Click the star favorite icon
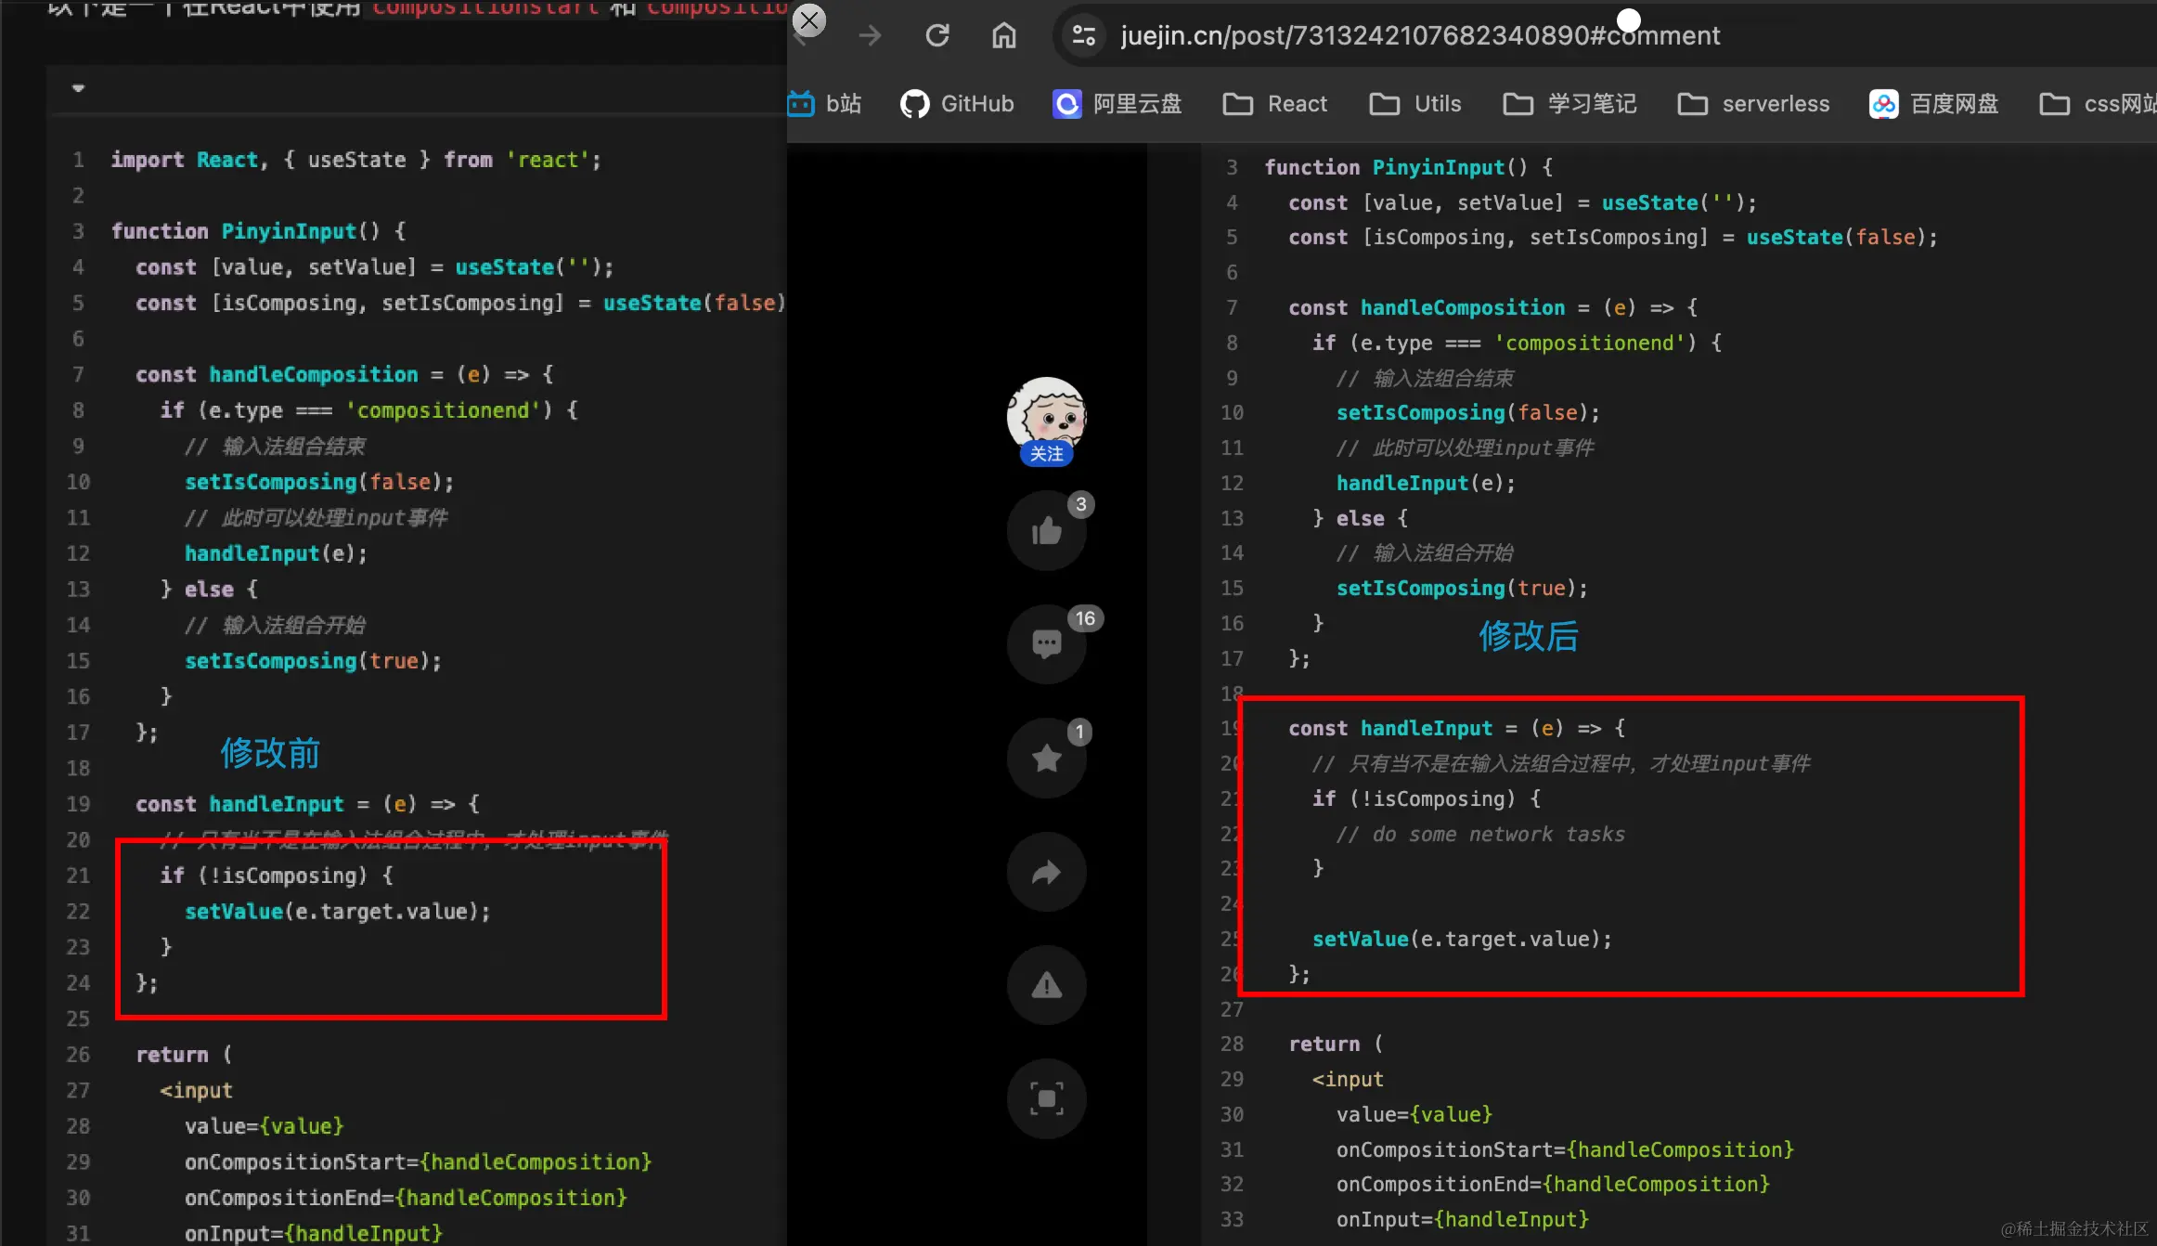The width and height of the screenshot is (2157, 1246). [1046, 758]
